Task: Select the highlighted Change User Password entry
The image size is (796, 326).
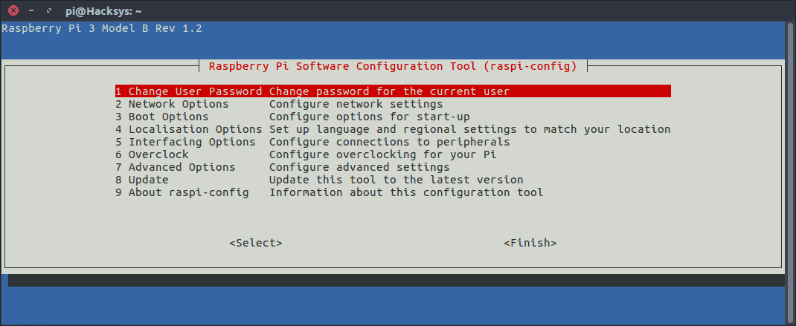Action: (188, 91)
